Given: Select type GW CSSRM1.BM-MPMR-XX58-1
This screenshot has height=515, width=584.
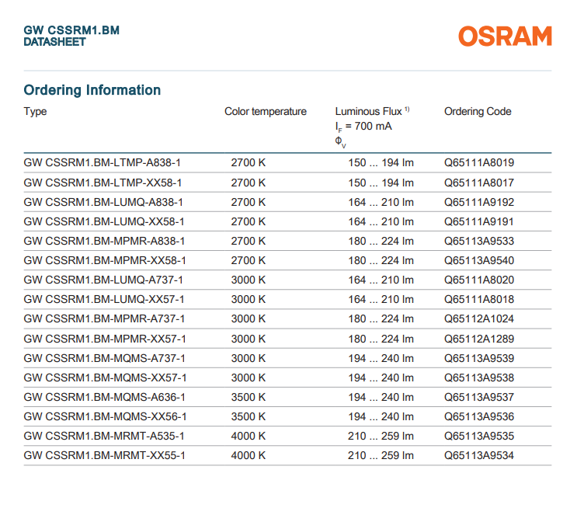Looking at the screenshot, I should 105,260.
